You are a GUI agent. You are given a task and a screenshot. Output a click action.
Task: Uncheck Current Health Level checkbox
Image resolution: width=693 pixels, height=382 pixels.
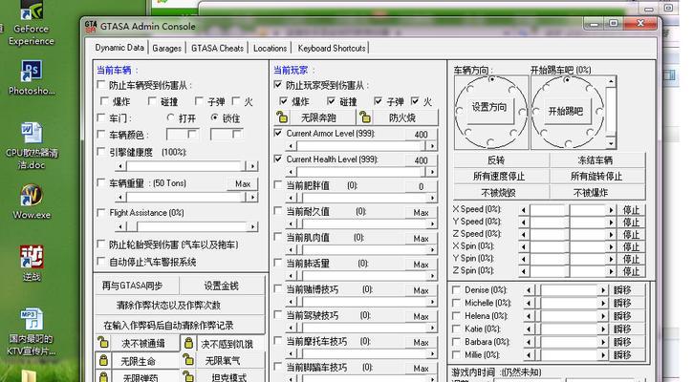click(x=278, y=159)
